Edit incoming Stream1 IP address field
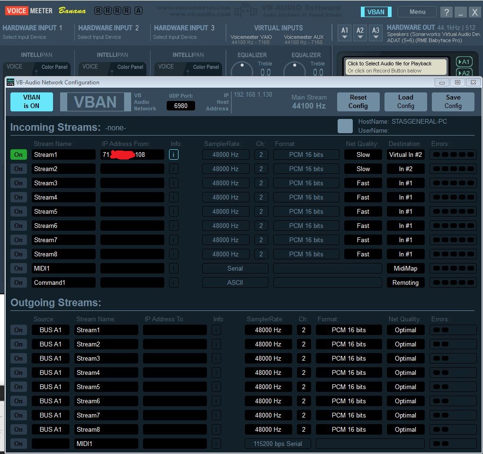 coord(132,154)
